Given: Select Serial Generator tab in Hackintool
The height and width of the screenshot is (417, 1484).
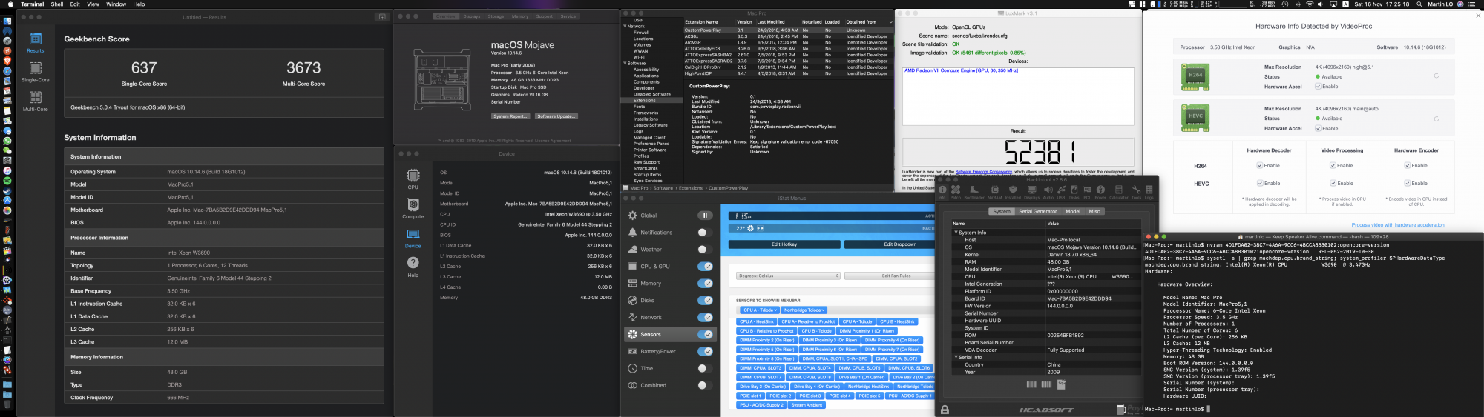Looking at the screenshot, I should point(1038,211).
